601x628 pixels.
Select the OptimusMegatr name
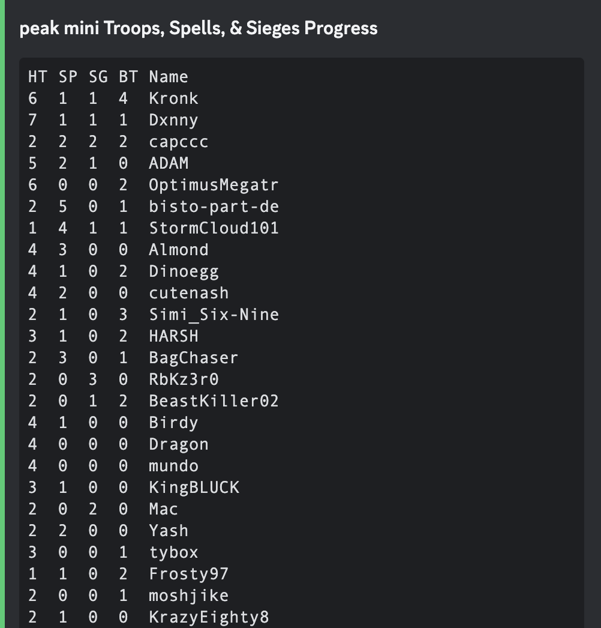click(214, 185)
